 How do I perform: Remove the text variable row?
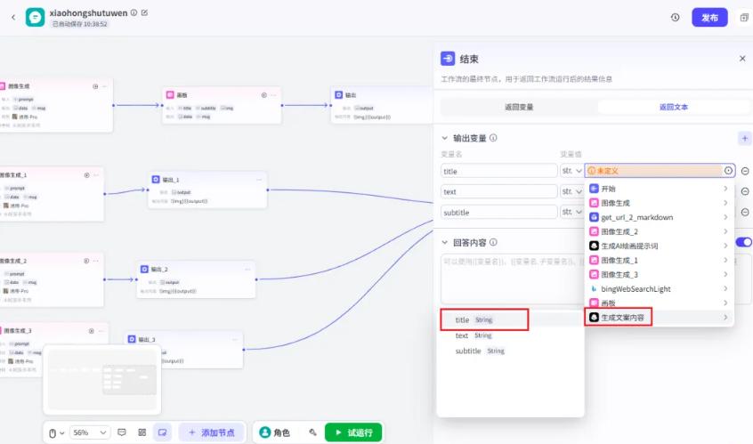tap(745, 191)
